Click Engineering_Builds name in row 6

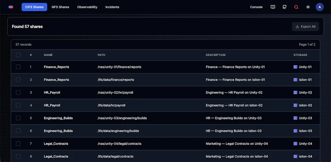[x=58, y=131]
